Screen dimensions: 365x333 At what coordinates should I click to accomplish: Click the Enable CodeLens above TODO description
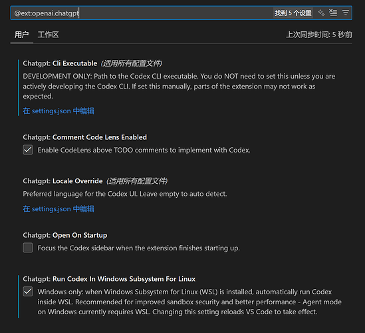pos(144,150)
